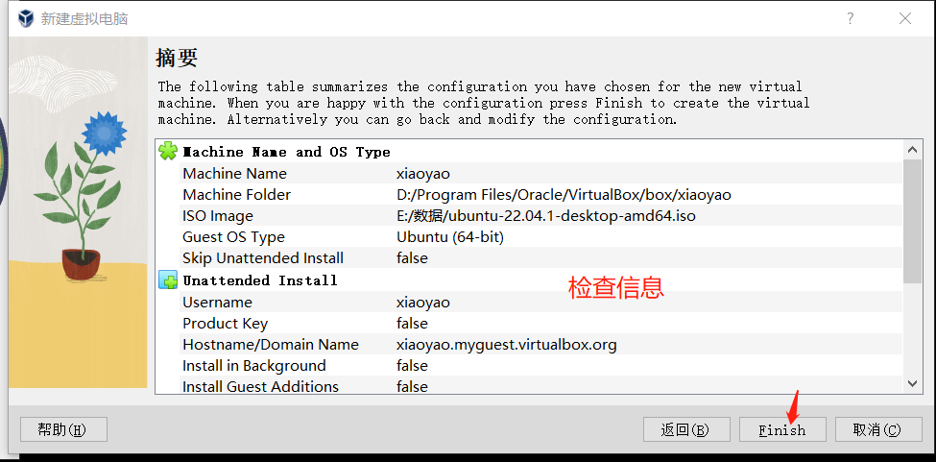Viewport: 936px width, 462px height.
Task: Click the ISO path ubuntu-22.04.1-desktop-amd64.iso
Action: (546, 216)
